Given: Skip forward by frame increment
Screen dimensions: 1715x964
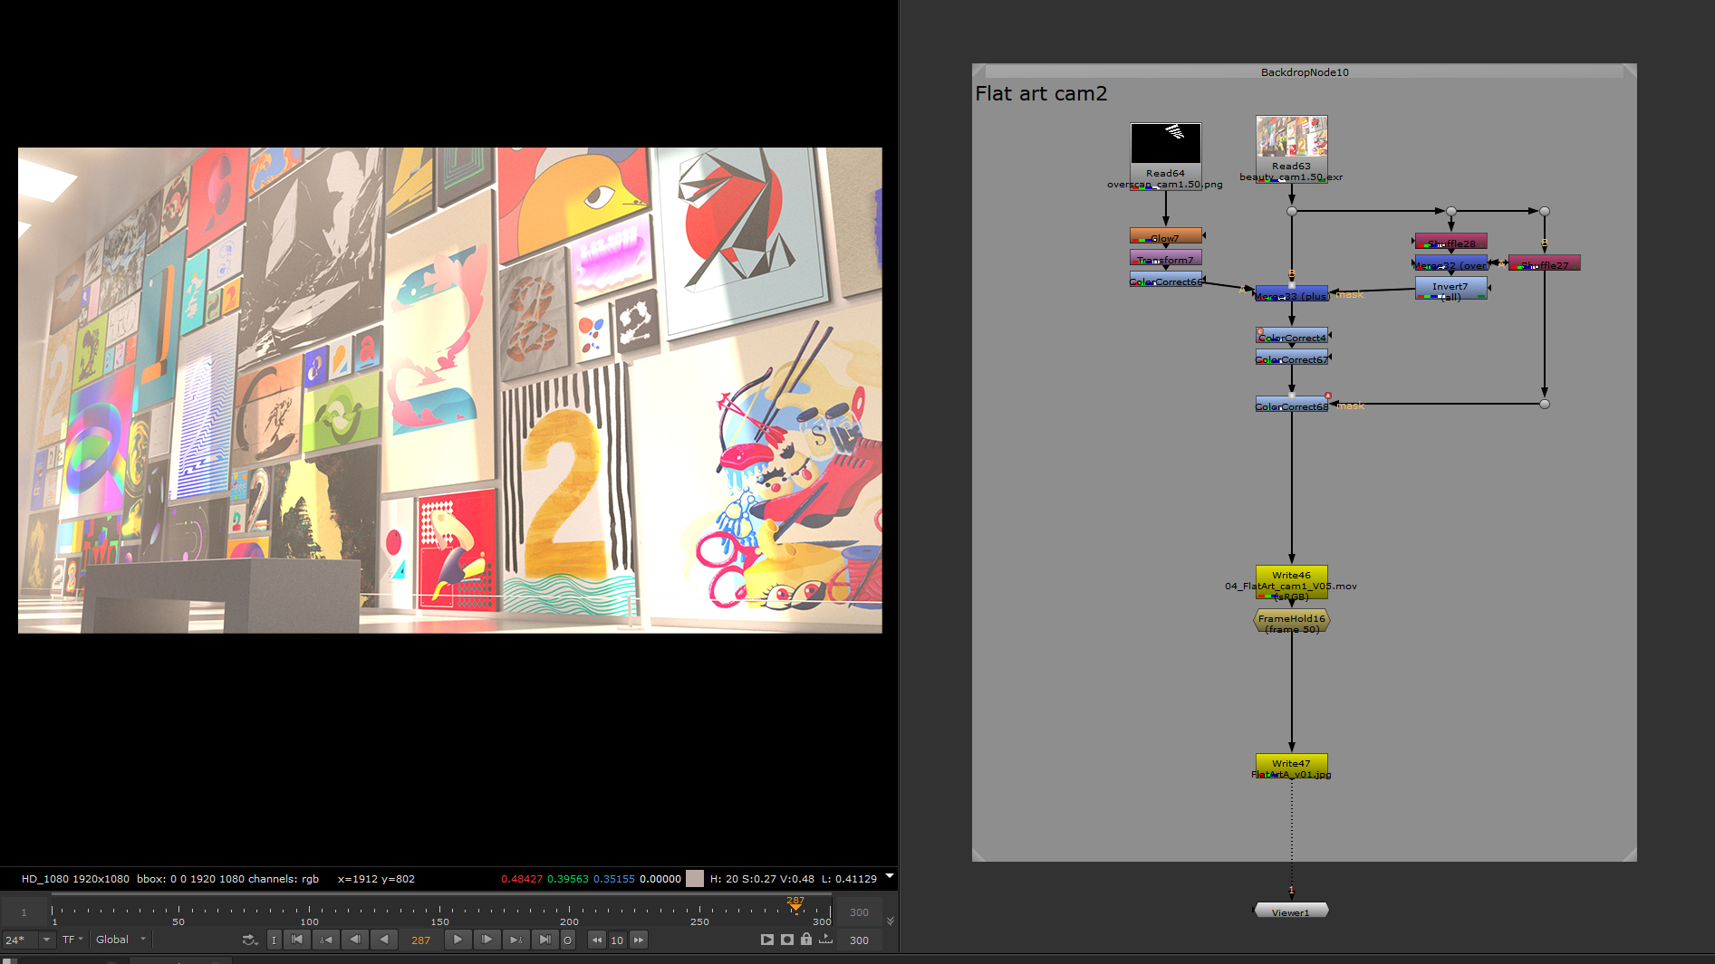Looking at the screenshot, I should pos(639,940).
